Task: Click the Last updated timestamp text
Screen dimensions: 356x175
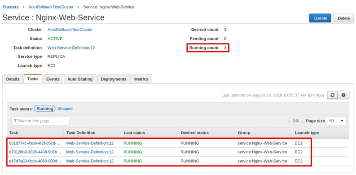Action: click(x=272, y=95)
